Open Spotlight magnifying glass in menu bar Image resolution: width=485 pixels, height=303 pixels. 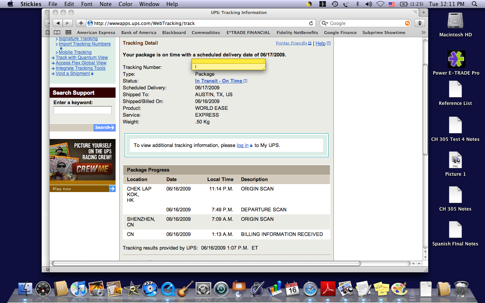point(474,4)
